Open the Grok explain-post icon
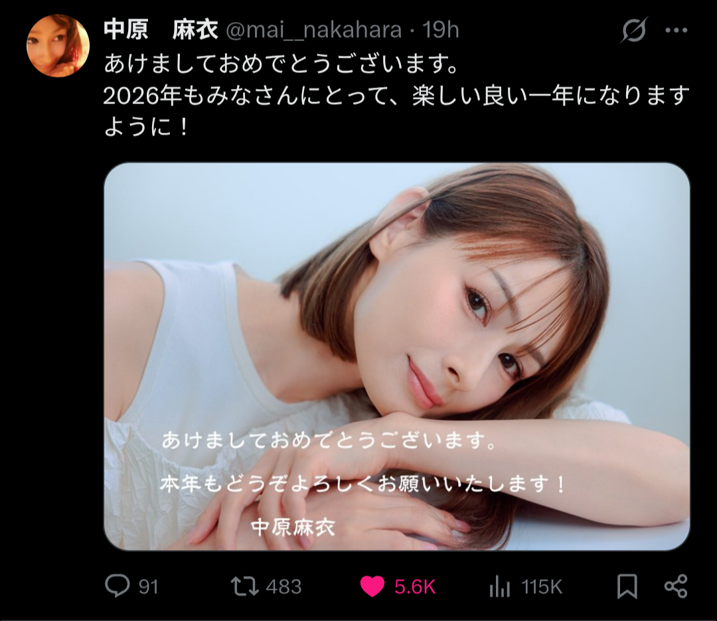This screenshot has height=621, width=717. pyautogui.click(x=634, y=30)
